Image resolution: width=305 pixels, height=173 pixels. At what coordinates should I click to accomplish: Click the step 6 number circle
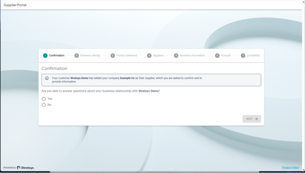coord(217,55)
